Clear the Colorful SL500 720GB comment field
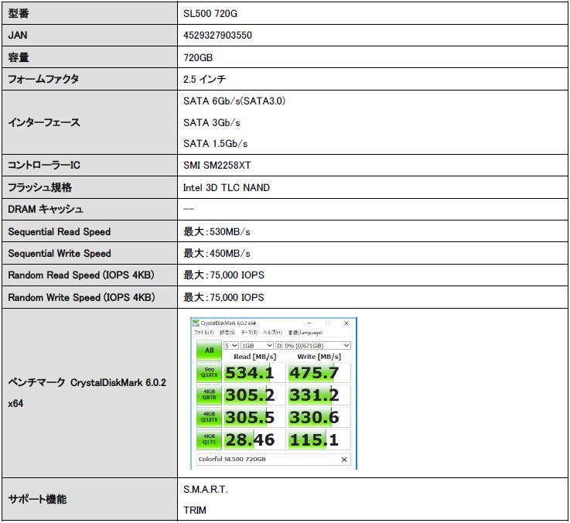 (x=344, y=460)
